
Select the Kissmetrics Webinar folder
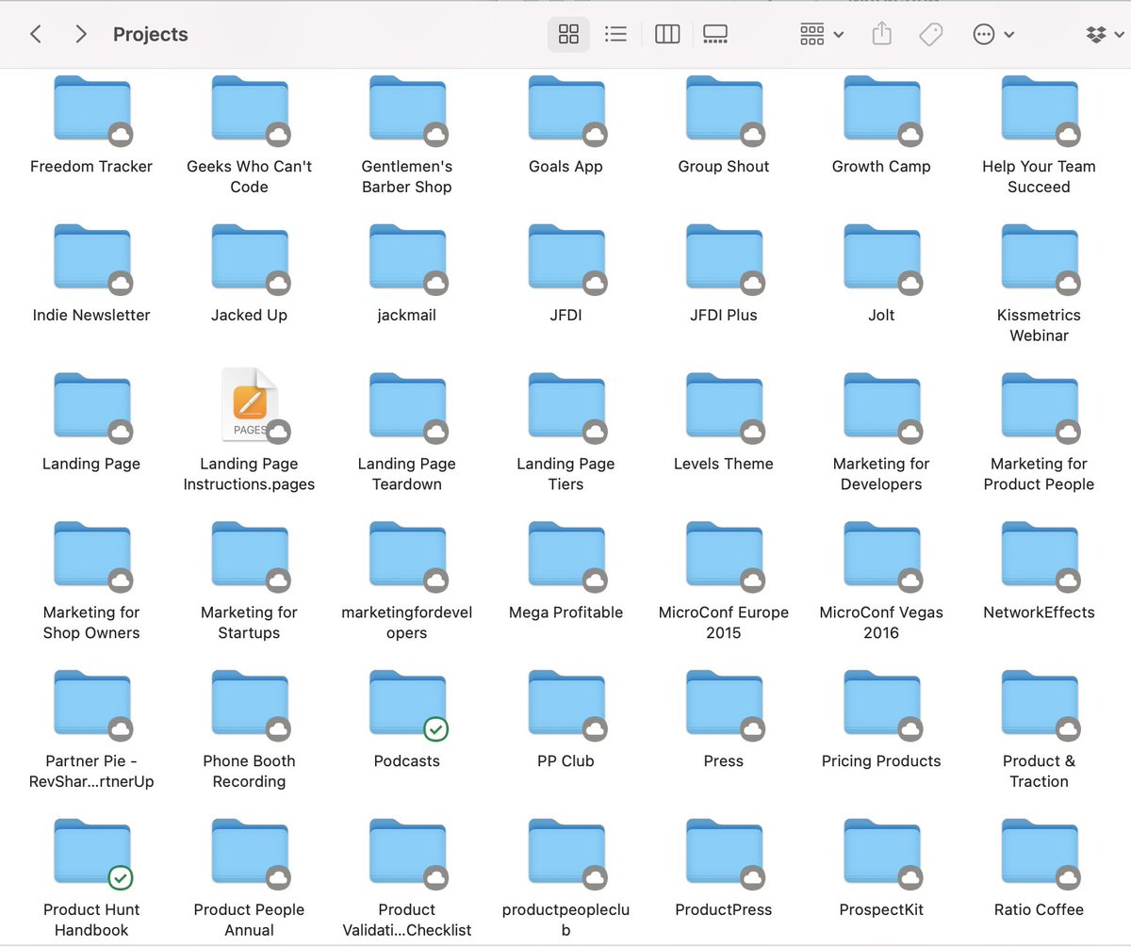click(x=1039, y=256)
